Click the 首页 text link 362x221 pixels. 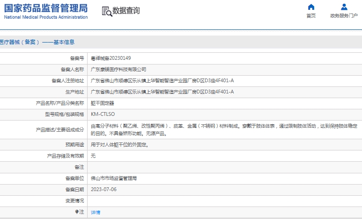311,16
